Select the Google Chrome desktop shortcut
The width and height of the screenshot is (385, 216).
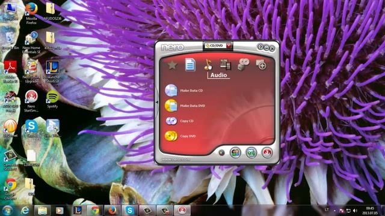[x=10, y=189]
